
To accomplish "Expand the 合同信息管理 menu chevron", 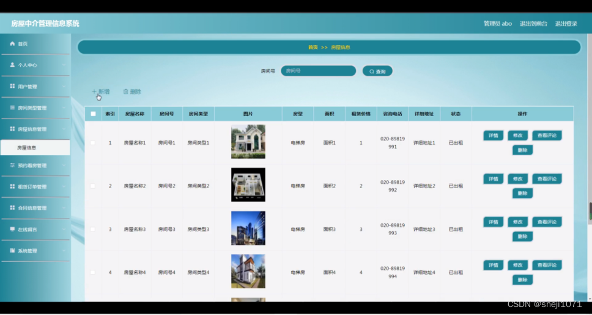I will 64,208.
